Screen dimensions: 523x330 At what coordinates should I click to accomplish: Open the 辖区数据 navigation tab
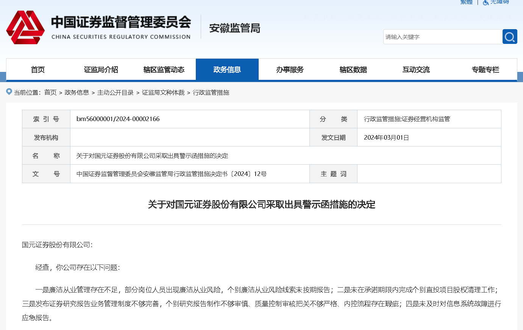(x=353, y=70)
